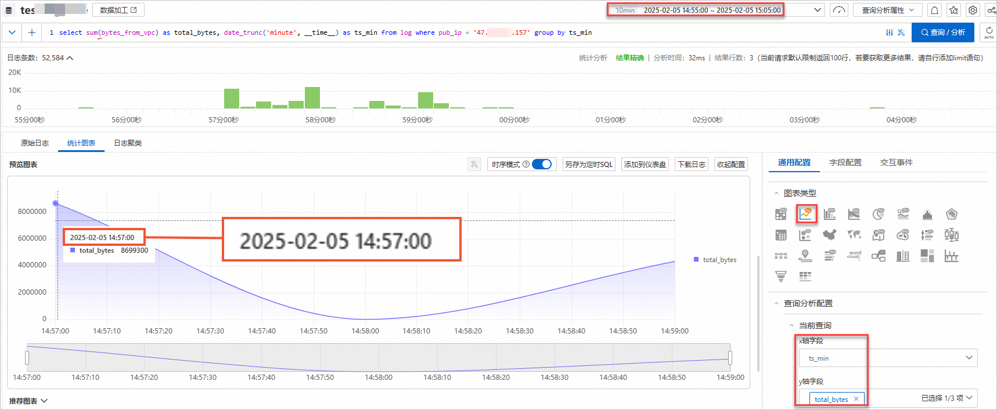Click 另存为定时SQL button
Screen dimensions: 997x410
[x=589, y=164]
